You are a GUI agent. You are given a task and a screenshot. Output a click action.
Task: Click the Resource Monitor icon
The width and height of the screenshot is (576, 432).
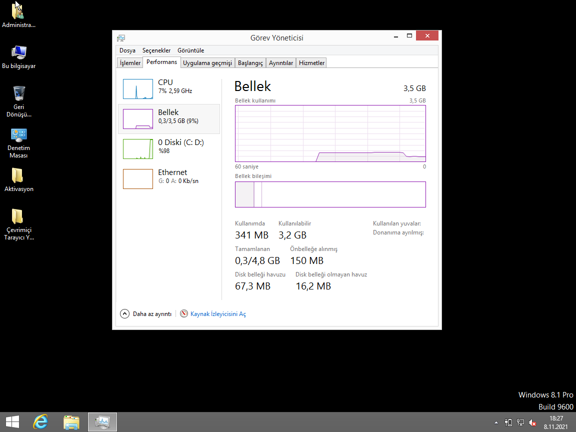coord(184,314)
